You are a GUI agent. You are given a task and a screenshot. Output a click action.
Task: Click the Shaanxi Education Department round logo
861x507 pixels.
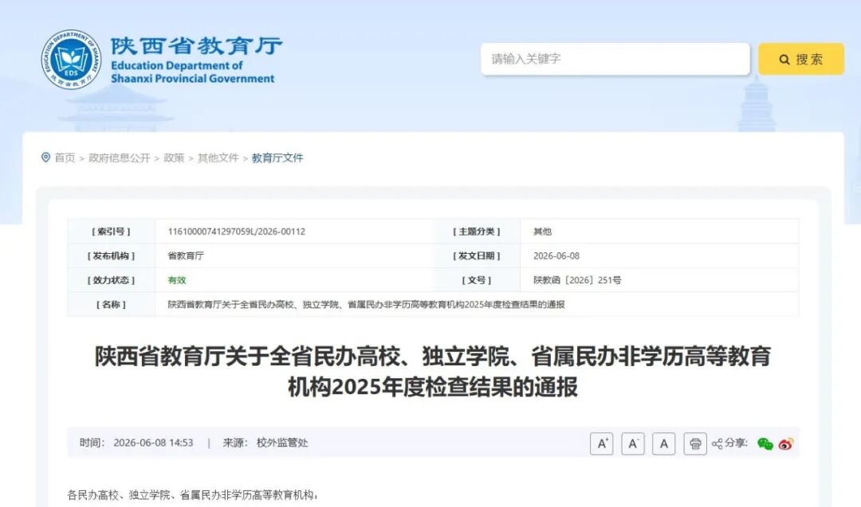tap(72, 60)
